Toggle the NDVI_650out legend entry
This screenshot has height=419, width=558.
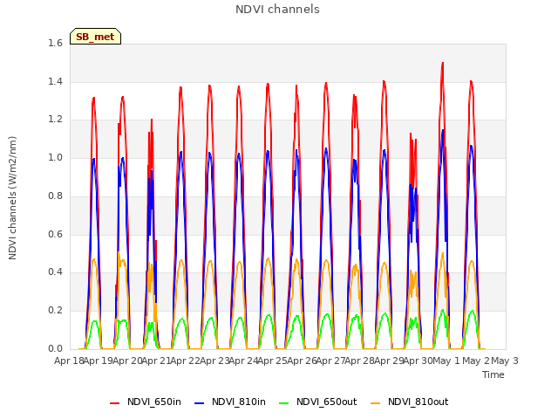[317, 402]
